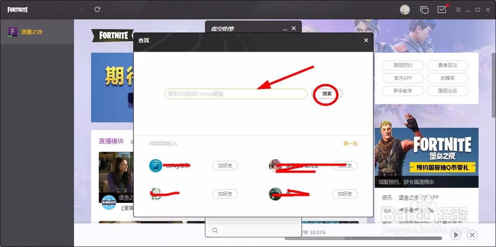496x247 pixels.
Task: Click the back navigation arrow
Action: click(82, 9)
